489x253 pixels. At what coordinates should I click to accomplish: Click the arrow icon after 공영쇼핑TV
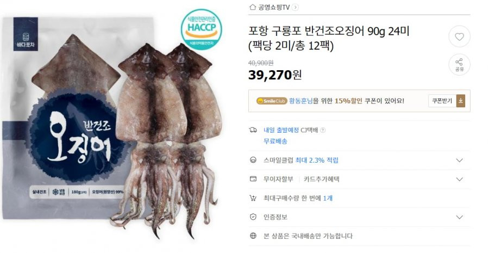296,8
